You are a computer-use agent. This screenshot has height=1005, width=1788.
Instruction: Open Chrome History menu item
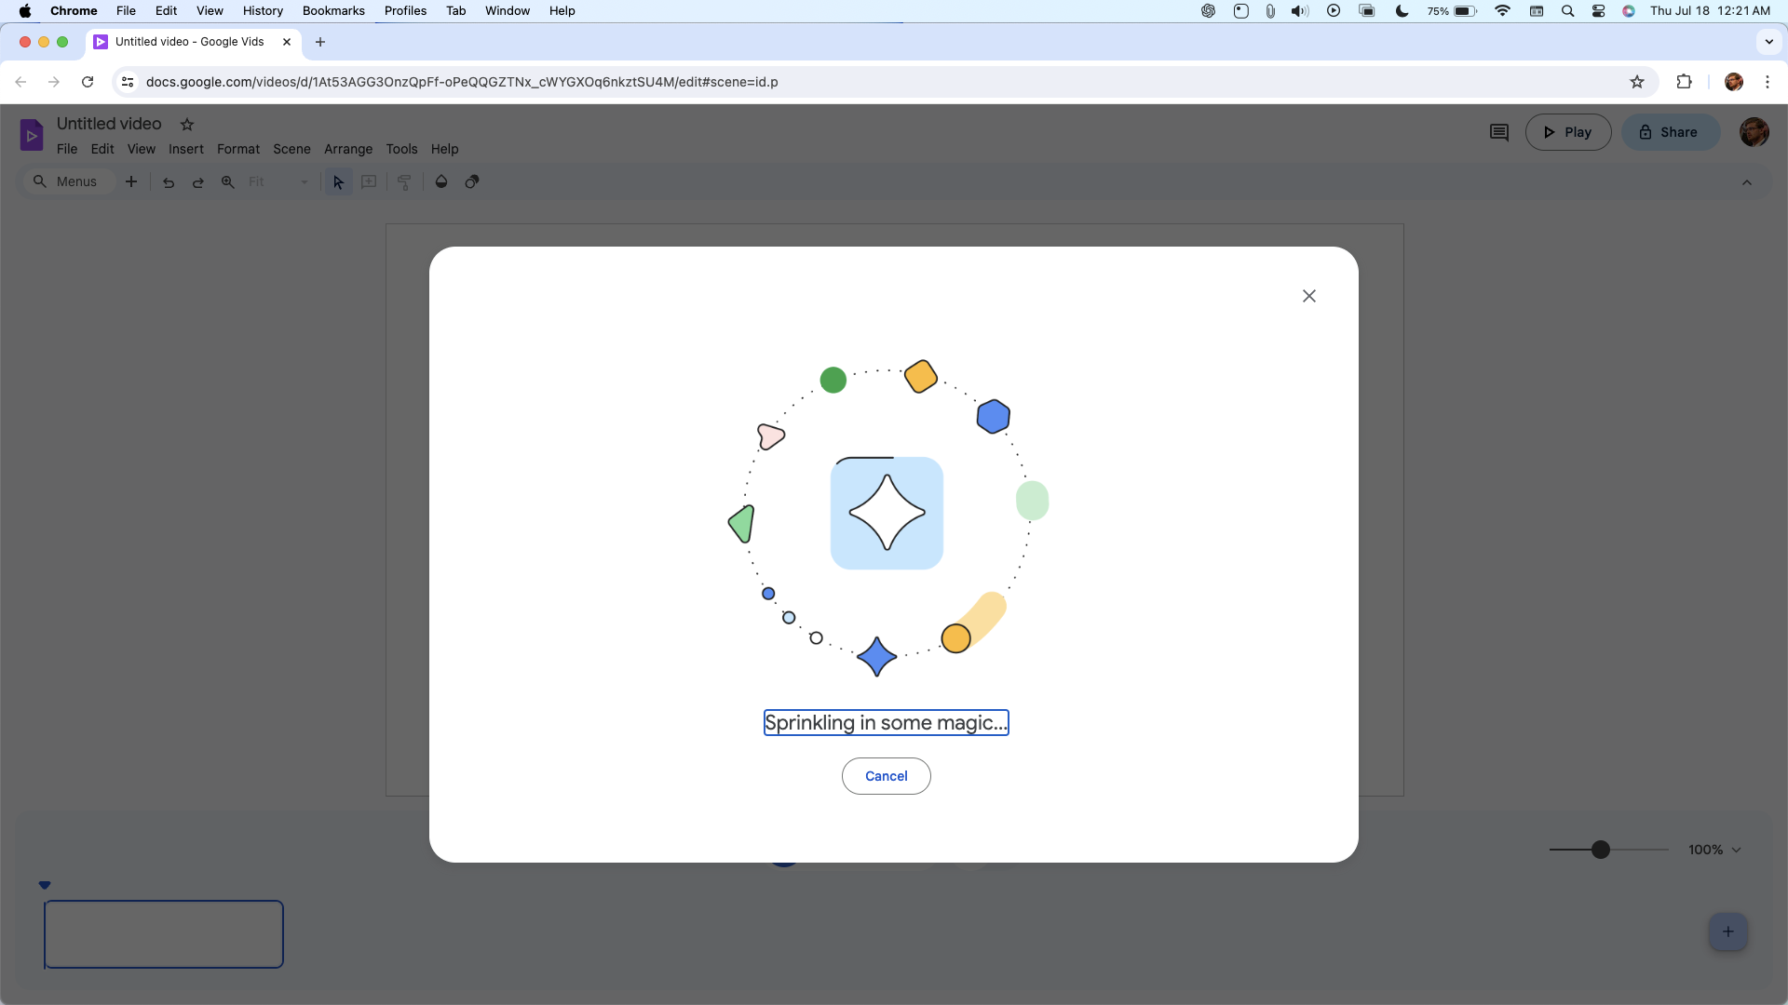(x=262, y=11)
